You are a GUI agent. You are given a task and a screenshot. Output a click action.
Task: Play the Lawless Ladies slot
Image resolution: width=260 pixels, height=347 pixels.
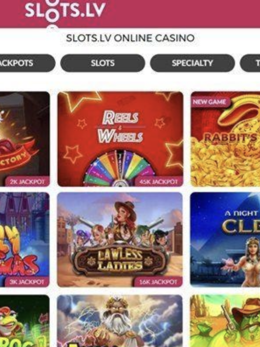pos(120,239)
